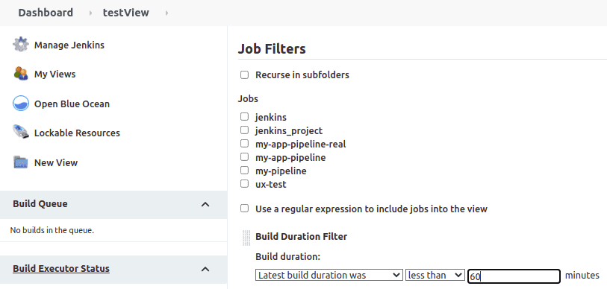Check the my-app-pipeline job

coord(244,157)
